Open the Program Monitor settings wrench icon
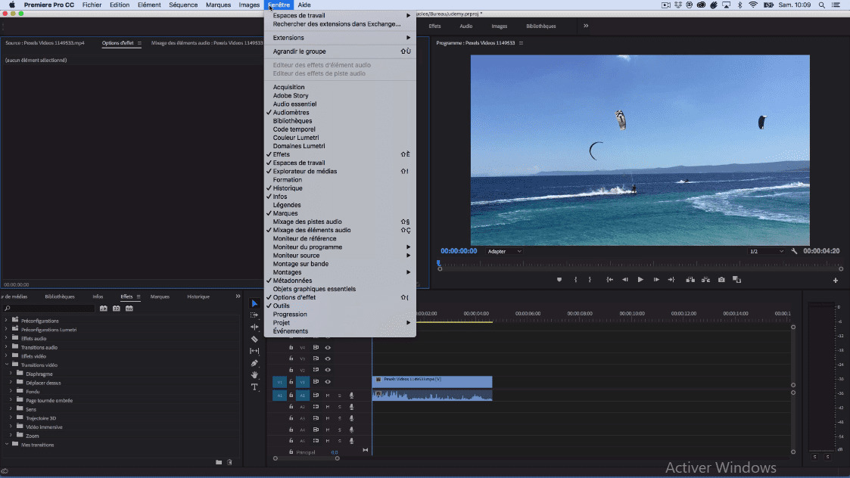The image size is (850, 478). pyautogui.click(x=796, y=250)
